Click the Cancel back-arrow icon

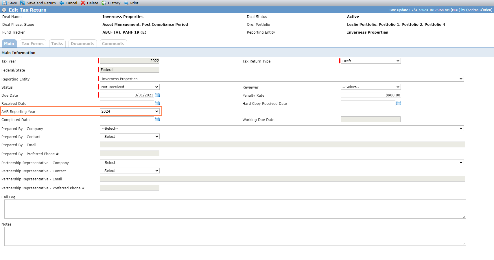coord(62,3)
